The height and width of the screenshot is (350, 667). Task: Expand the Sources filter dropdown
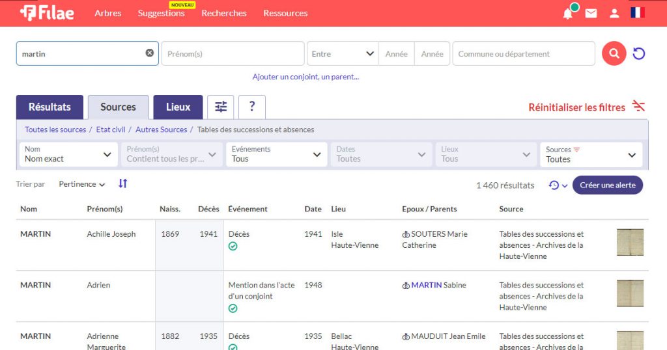tap(590, 154)
